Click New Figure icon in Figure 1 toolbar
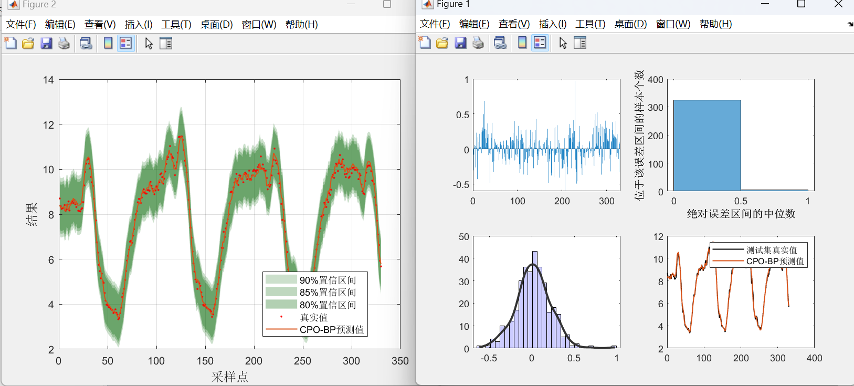854x386 pixels. tap(425, 43)
